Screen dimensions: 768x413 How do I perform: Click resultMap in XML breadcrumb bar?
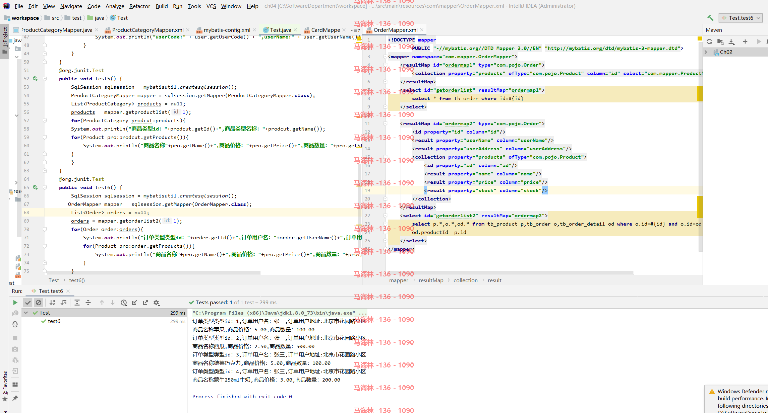pos(431,280)
